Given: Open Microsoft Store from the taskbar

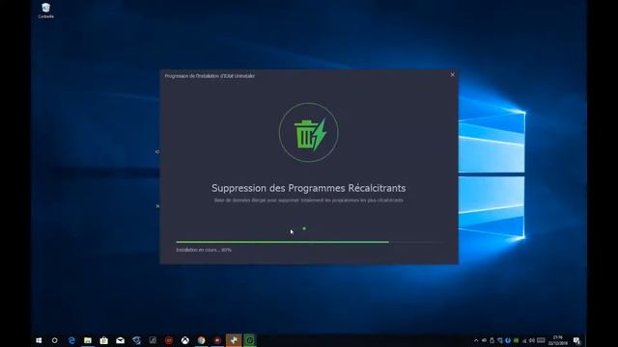Looking at the screenshot, I should click(x=103, y=340).
